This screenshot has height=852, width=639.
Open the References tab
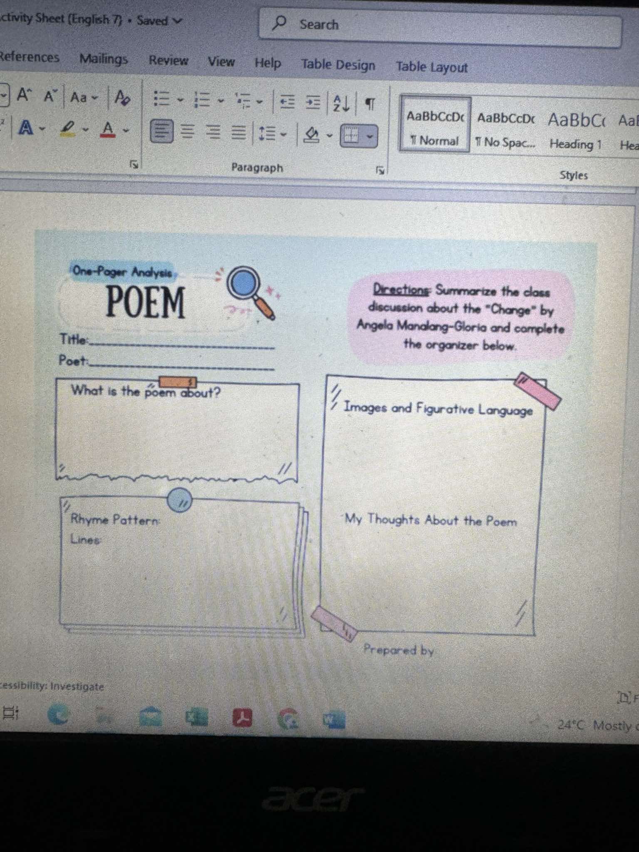[29, 57]
